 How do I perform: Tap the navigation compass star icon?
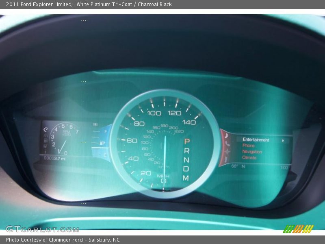coord(227,152)
